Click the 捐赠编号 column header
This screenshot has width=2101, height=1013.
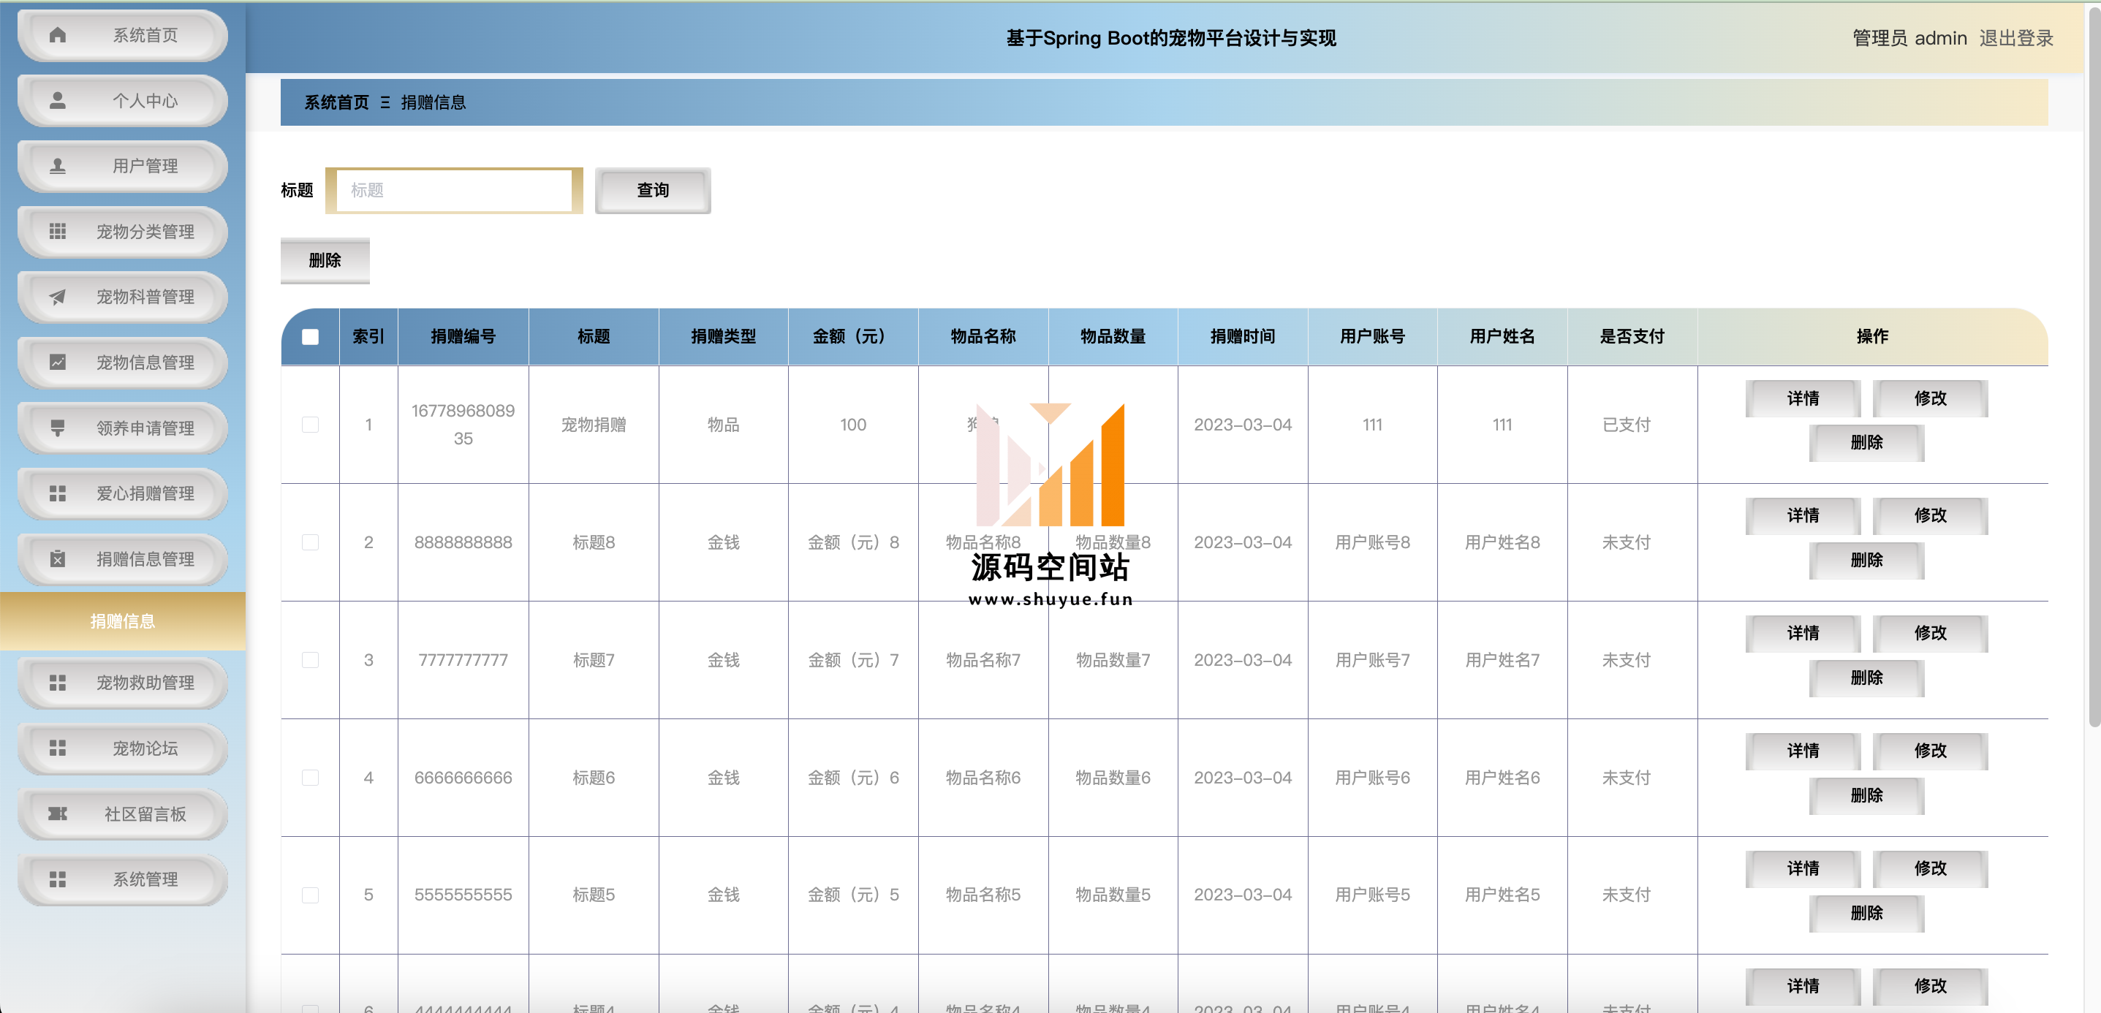coord(463,336)
